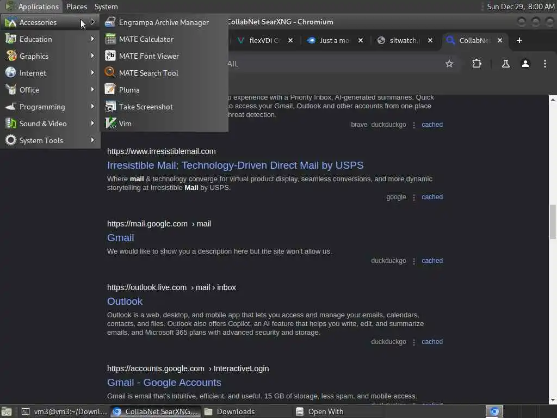Bookmark this page with the star icon
The image size is (557, 418).
449,64
